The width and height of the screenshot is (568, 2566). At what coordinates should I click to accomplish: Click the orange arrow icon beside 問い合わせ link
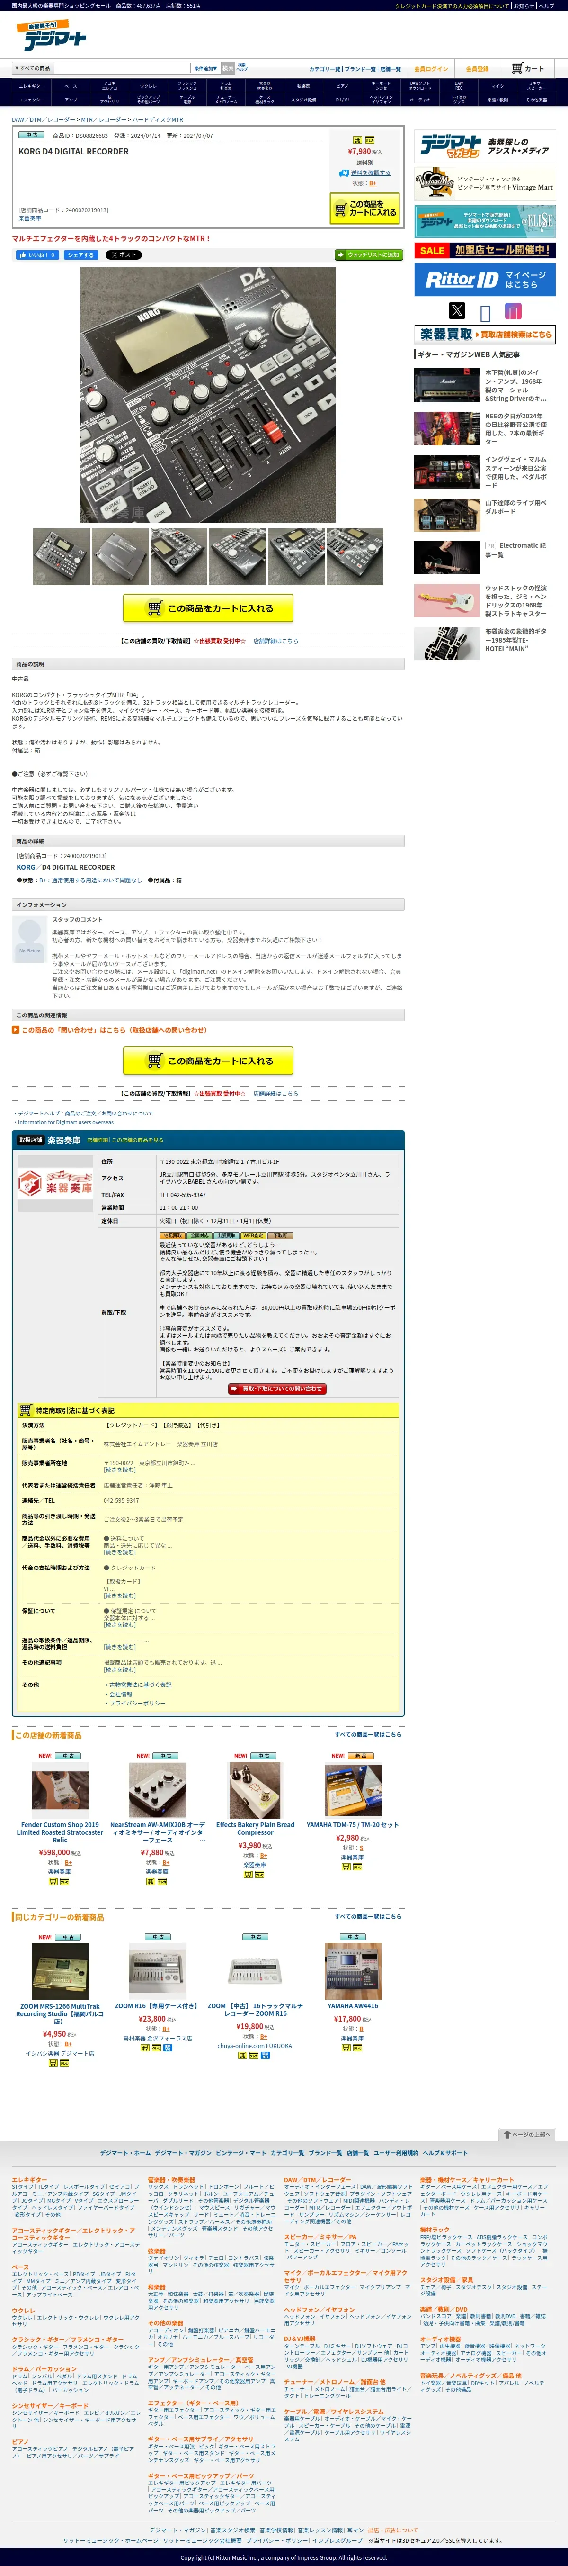tap(15, 1030)
